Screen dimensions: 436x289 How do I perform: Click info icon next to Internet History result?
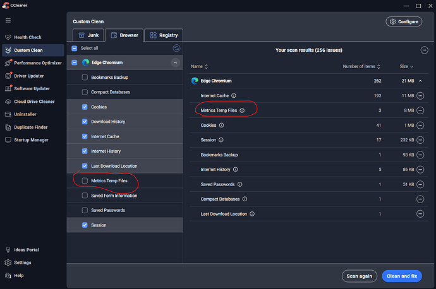click(x=235, y=170)
